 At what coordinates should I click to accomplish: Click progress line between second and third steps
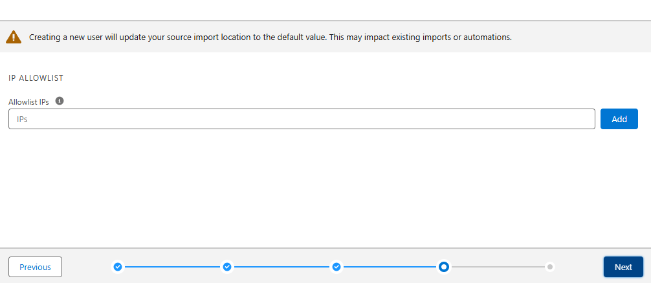point(281,266)
